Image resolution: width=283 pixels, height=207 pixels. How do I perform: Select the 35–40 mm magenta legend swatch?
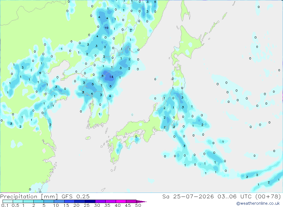click(111, 201)
